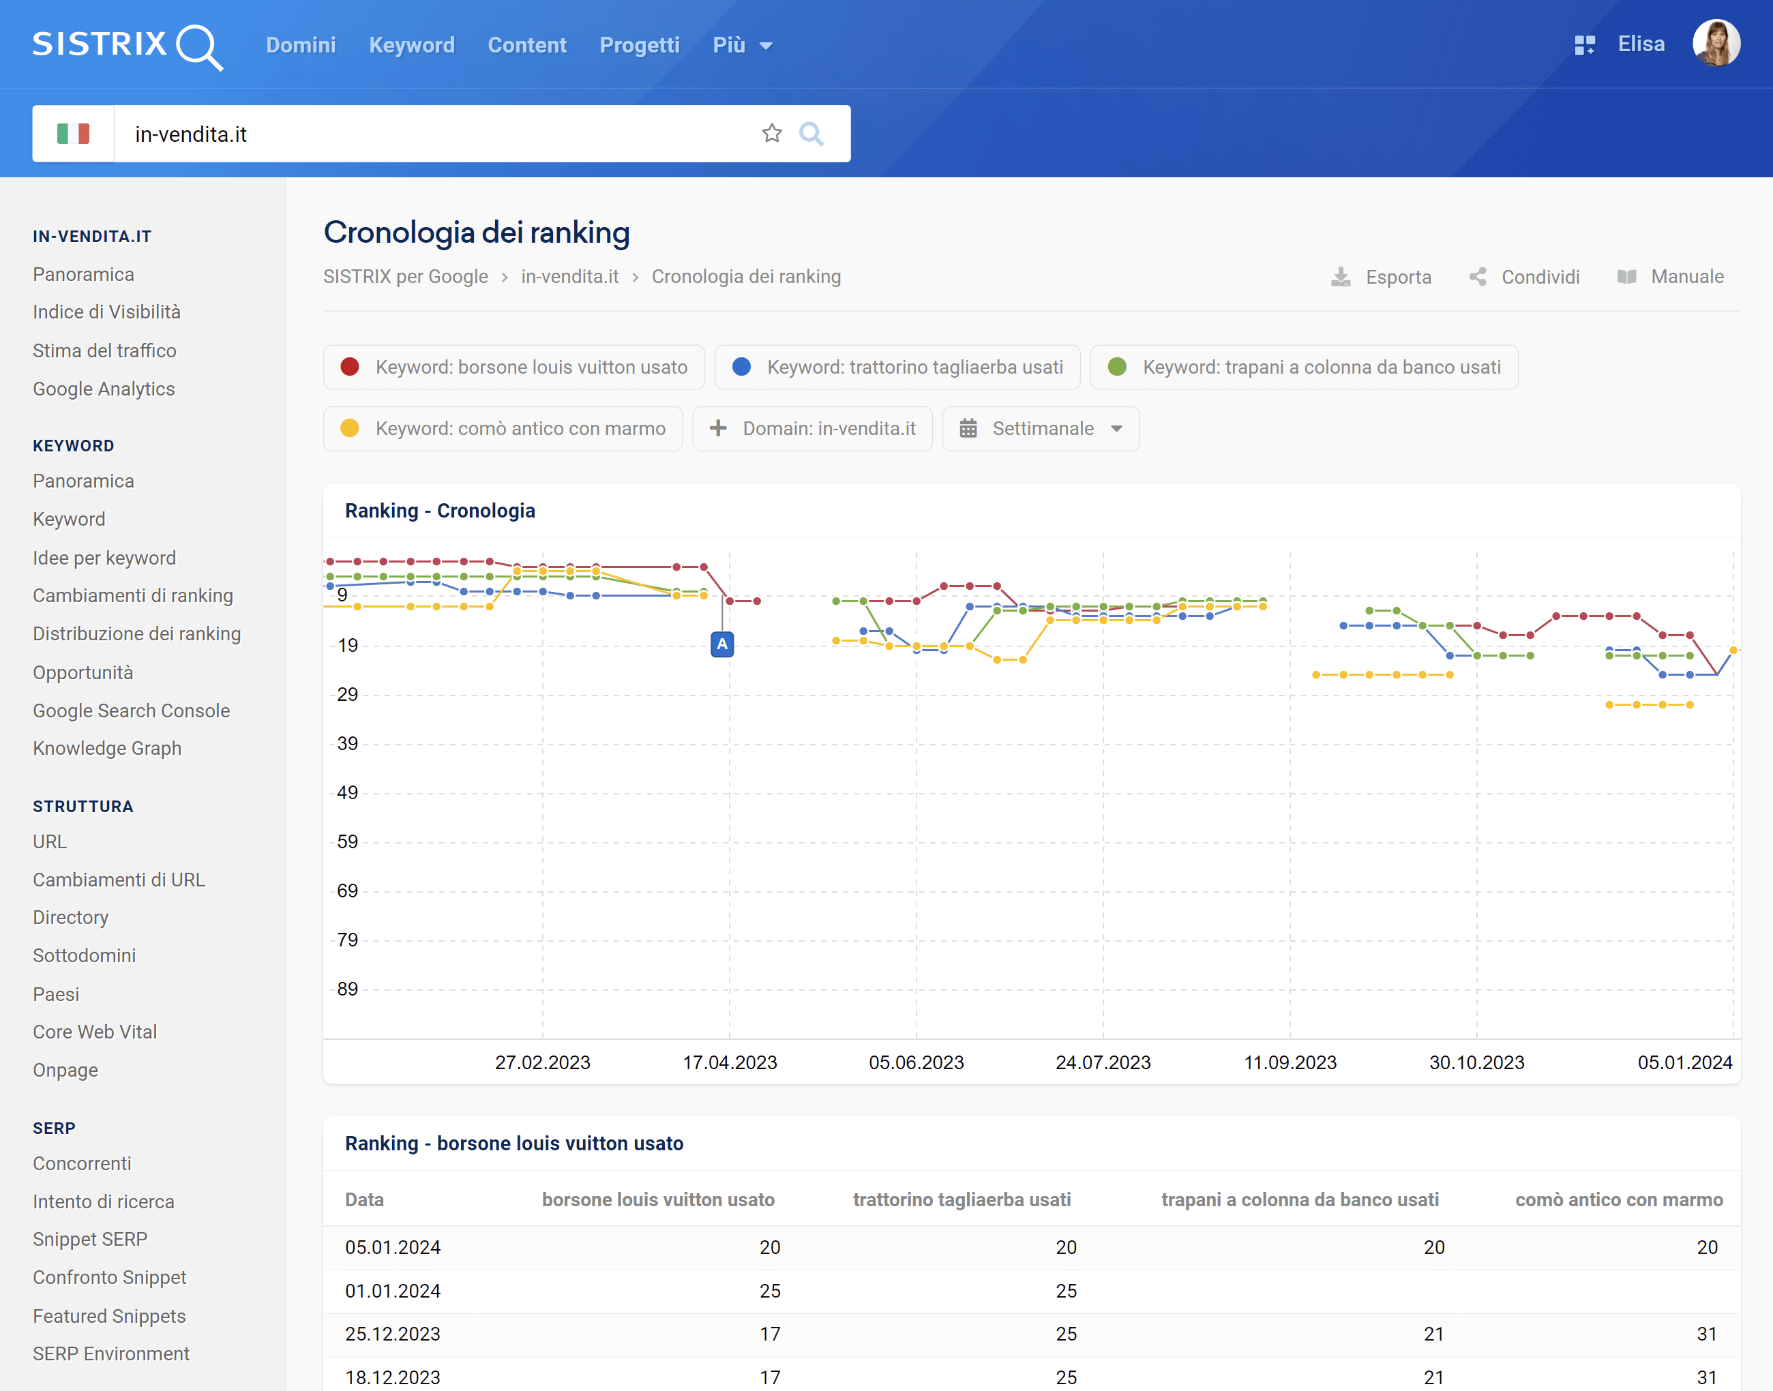Open the apps grid icon near Elisa
The height and width of the screenshot is (1391, 1773).
tap(1584, 45)
